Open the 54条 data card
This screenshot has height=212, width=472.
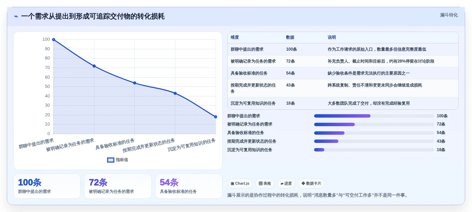point(189,186)
